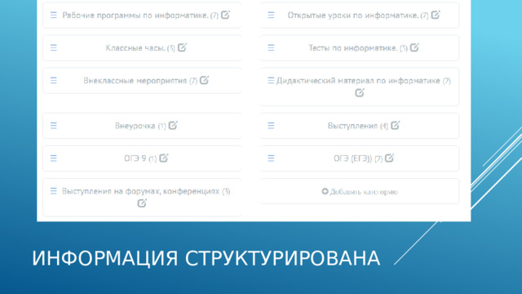Click edit icon next to Внеурочка

coord(173,125)
